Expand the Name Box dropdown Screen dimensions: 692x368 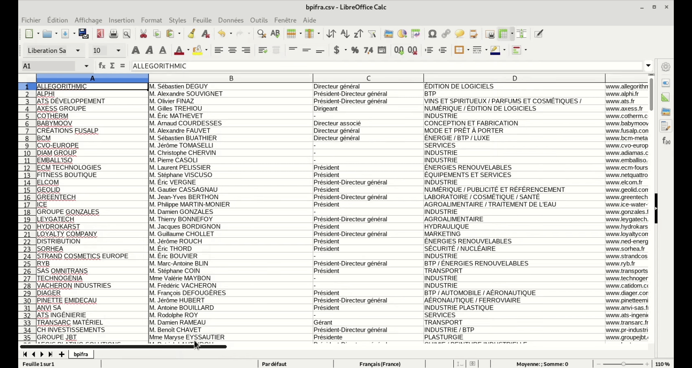(87, 66)
